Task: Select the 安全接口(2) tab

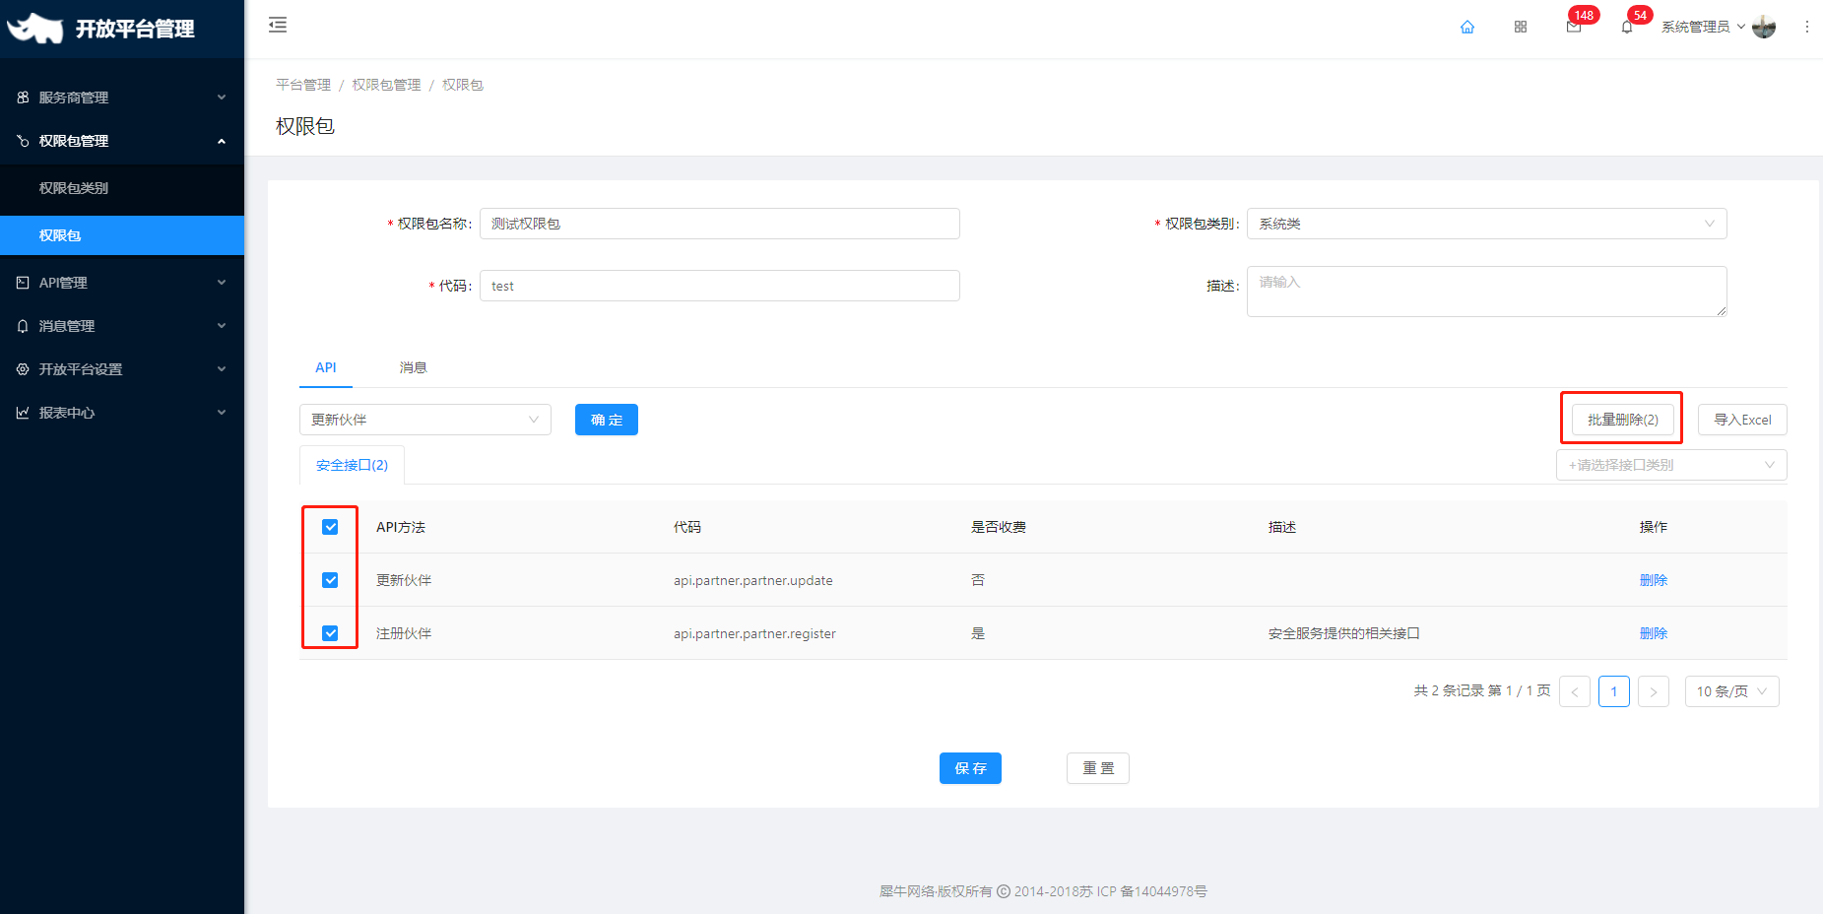Action: (352, 465)
